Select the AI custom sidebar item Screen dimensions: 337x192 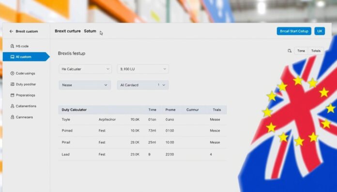26,57
